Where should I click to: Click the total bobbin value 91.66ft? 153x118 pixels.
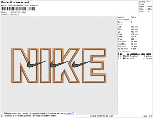(133, 49)
